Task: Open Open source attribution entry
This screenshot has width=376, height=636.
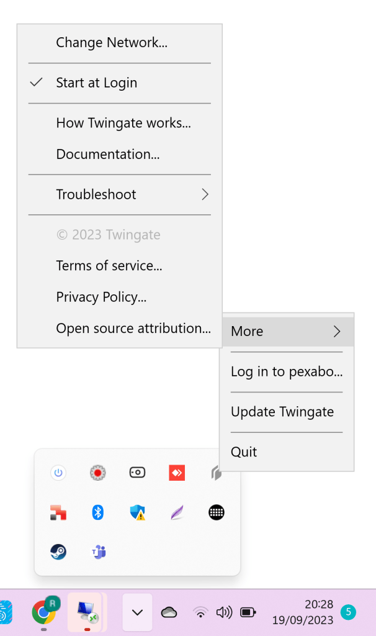Action: pyautogui.click(x=120, y=328)
